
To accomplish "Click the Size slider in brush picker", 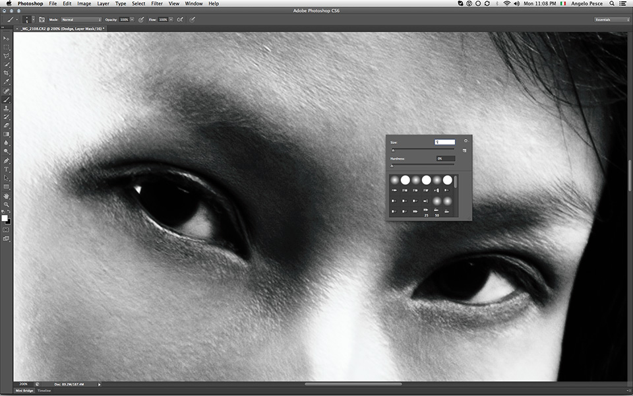I will click(422, 150).
